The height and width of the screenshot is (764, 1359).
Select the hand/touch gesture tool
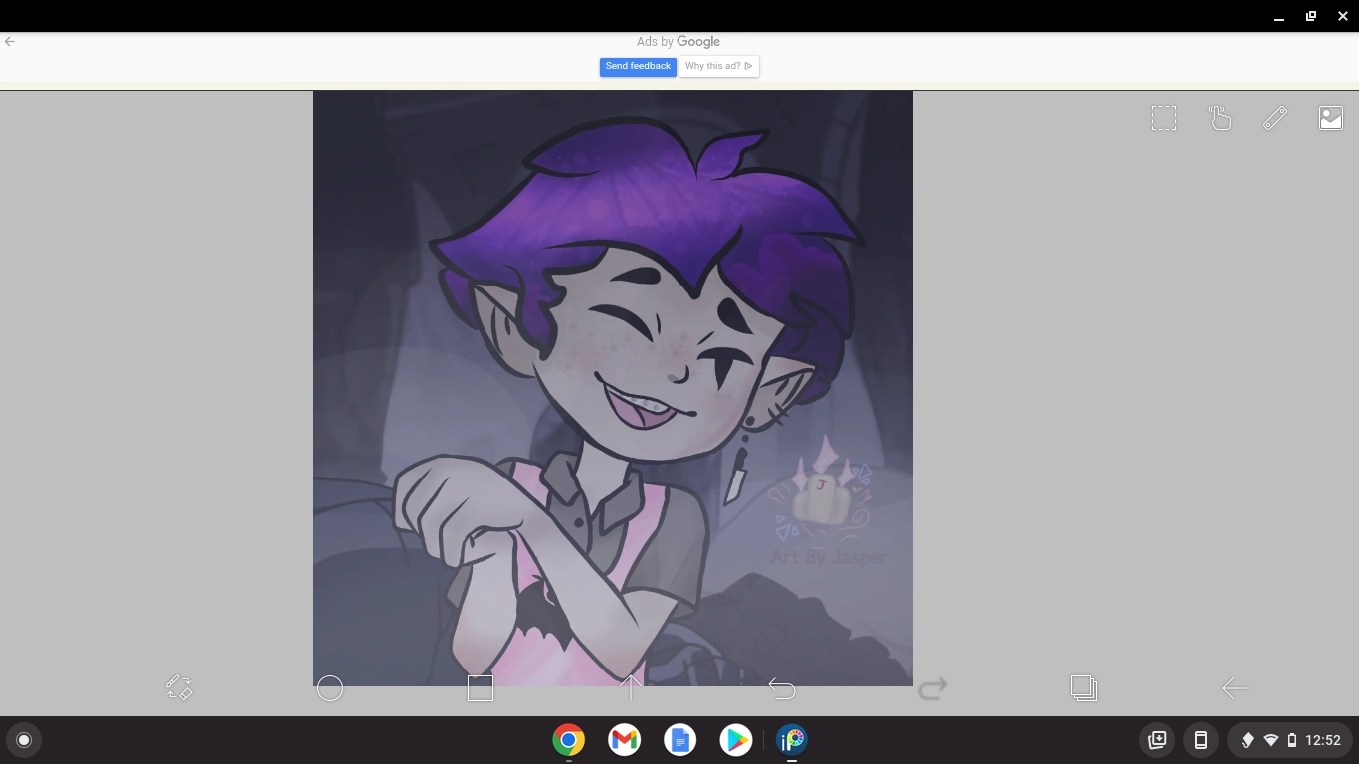(x=1220, y=117)
